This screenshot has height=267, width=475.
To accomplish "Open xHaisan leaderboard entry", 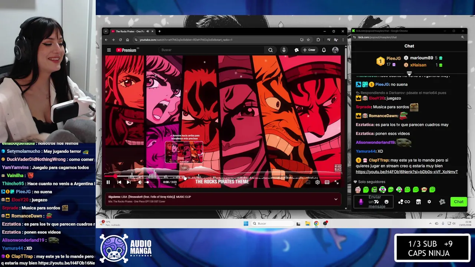I will tap(423, 65).
